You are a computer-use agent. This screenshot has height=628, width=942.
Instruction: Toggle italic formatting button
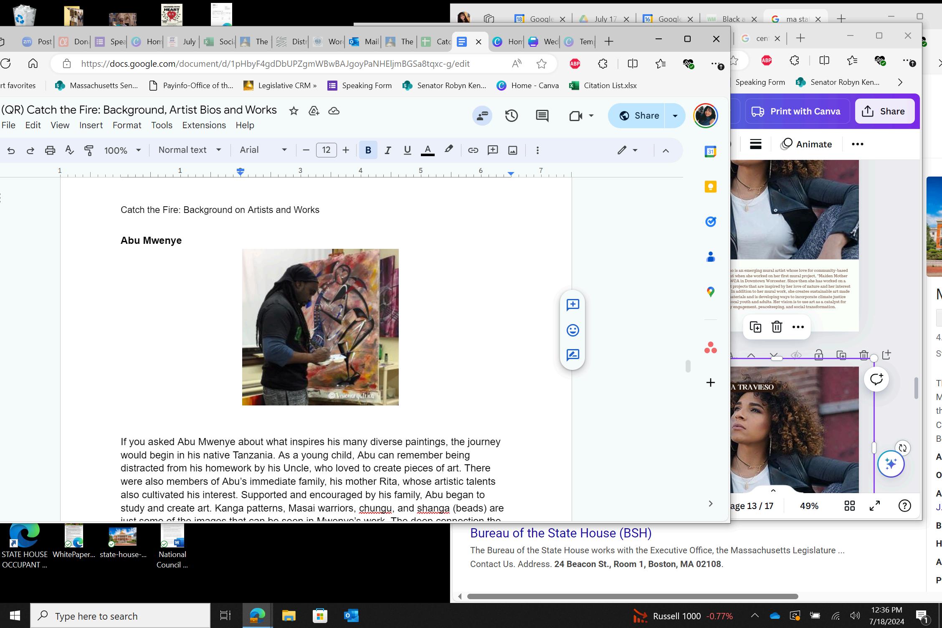(x=387, y=150)
